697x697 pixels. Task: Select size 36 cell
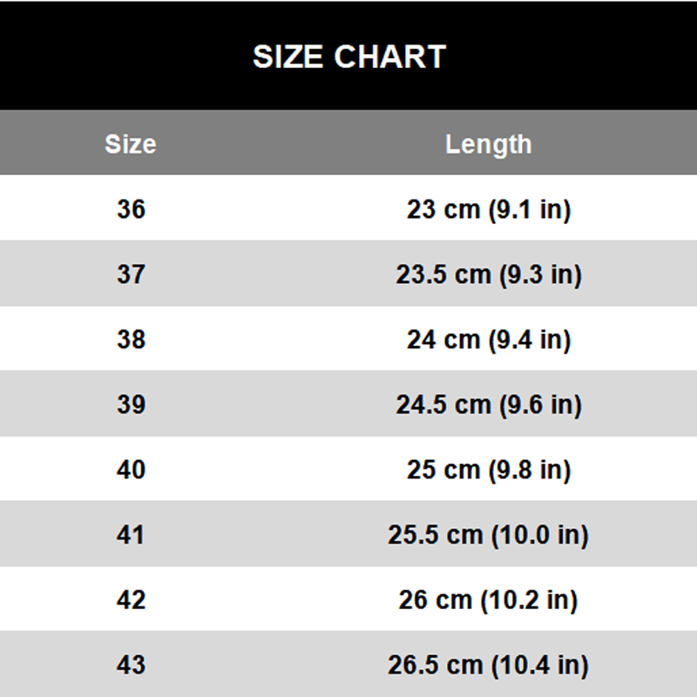point(131,209)
